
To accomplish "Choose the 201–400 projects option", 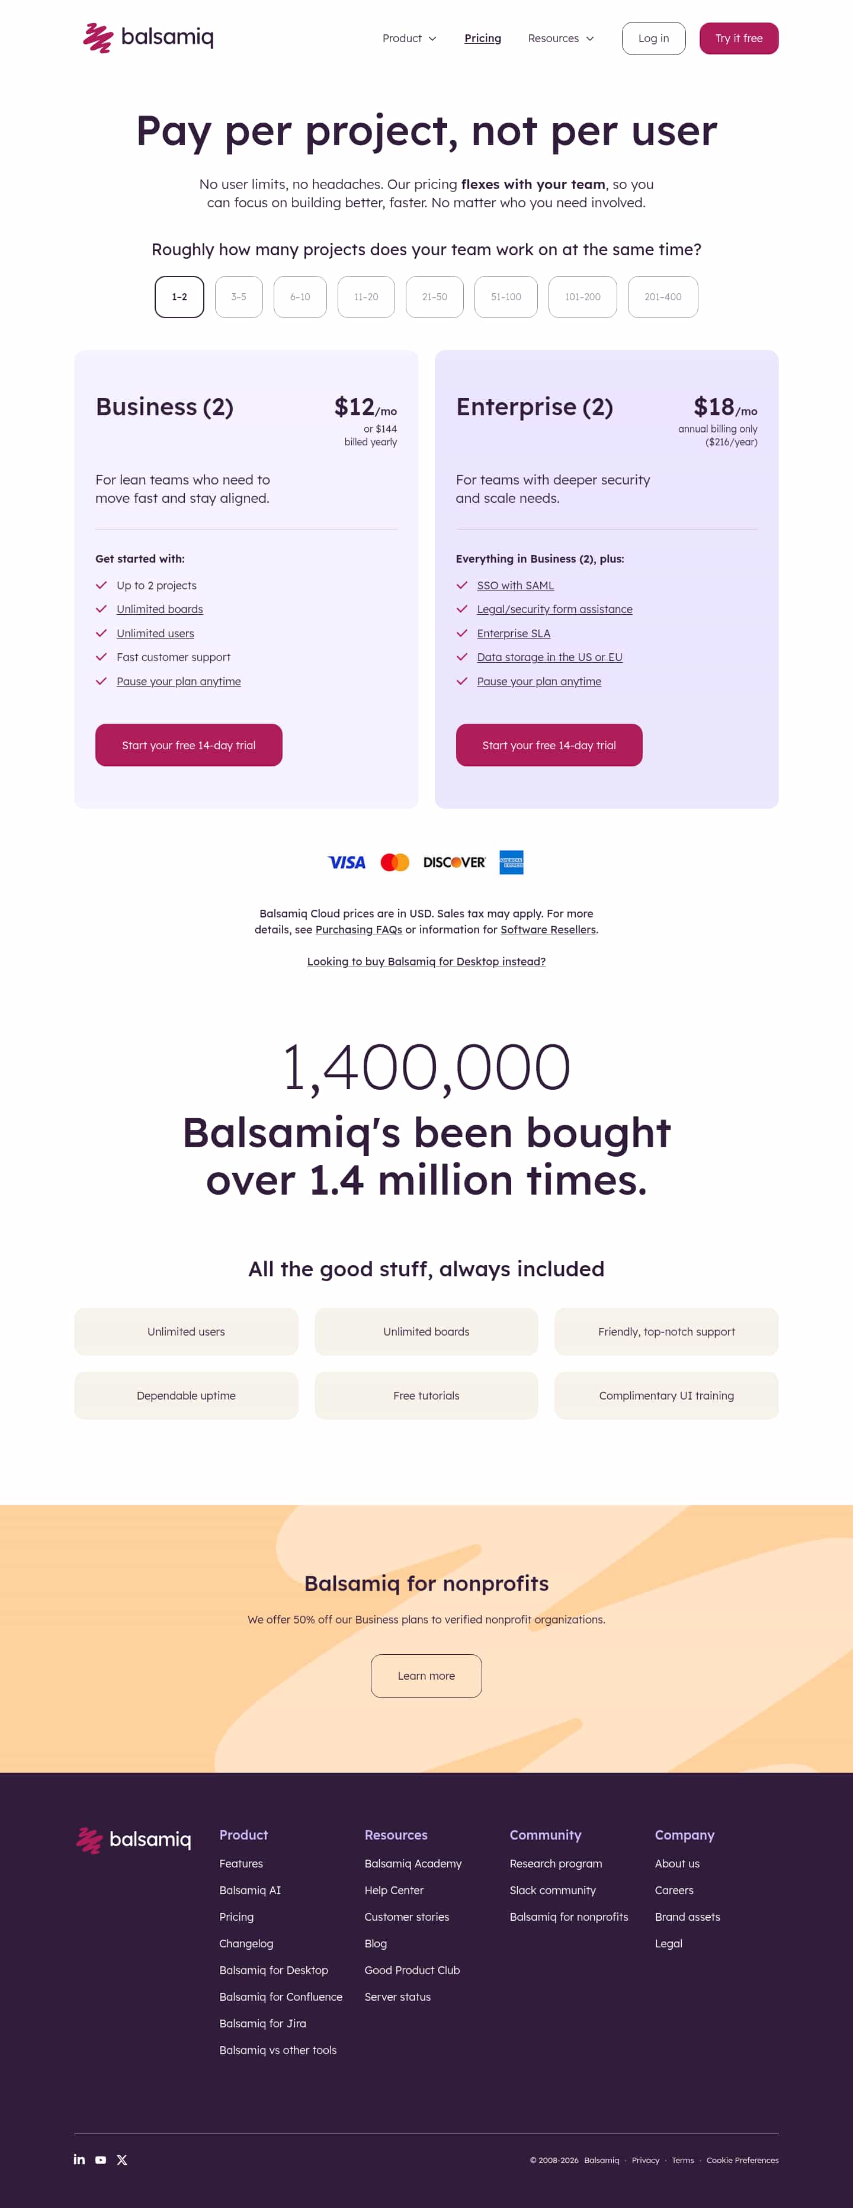I will pyautogui.click(x=663, y=297).
